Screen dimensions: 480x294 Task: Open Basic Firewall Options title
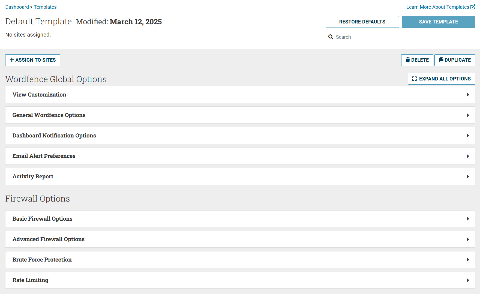pos(43,219)
